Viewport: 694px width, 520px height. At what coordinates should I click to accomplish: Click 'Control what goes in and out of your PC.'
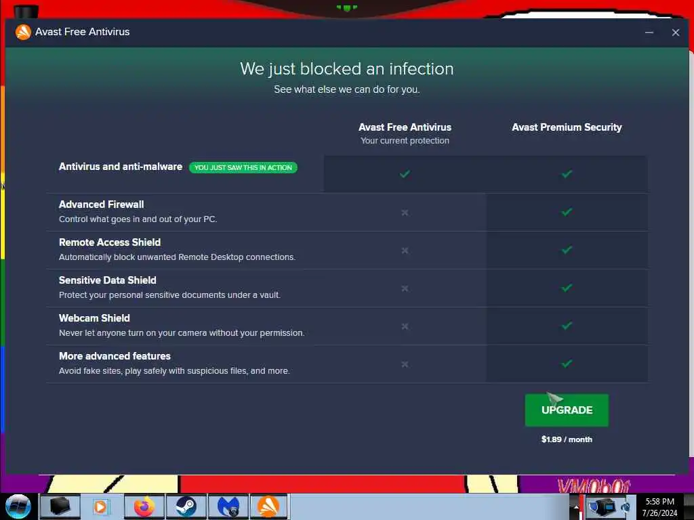pos(138,219)
